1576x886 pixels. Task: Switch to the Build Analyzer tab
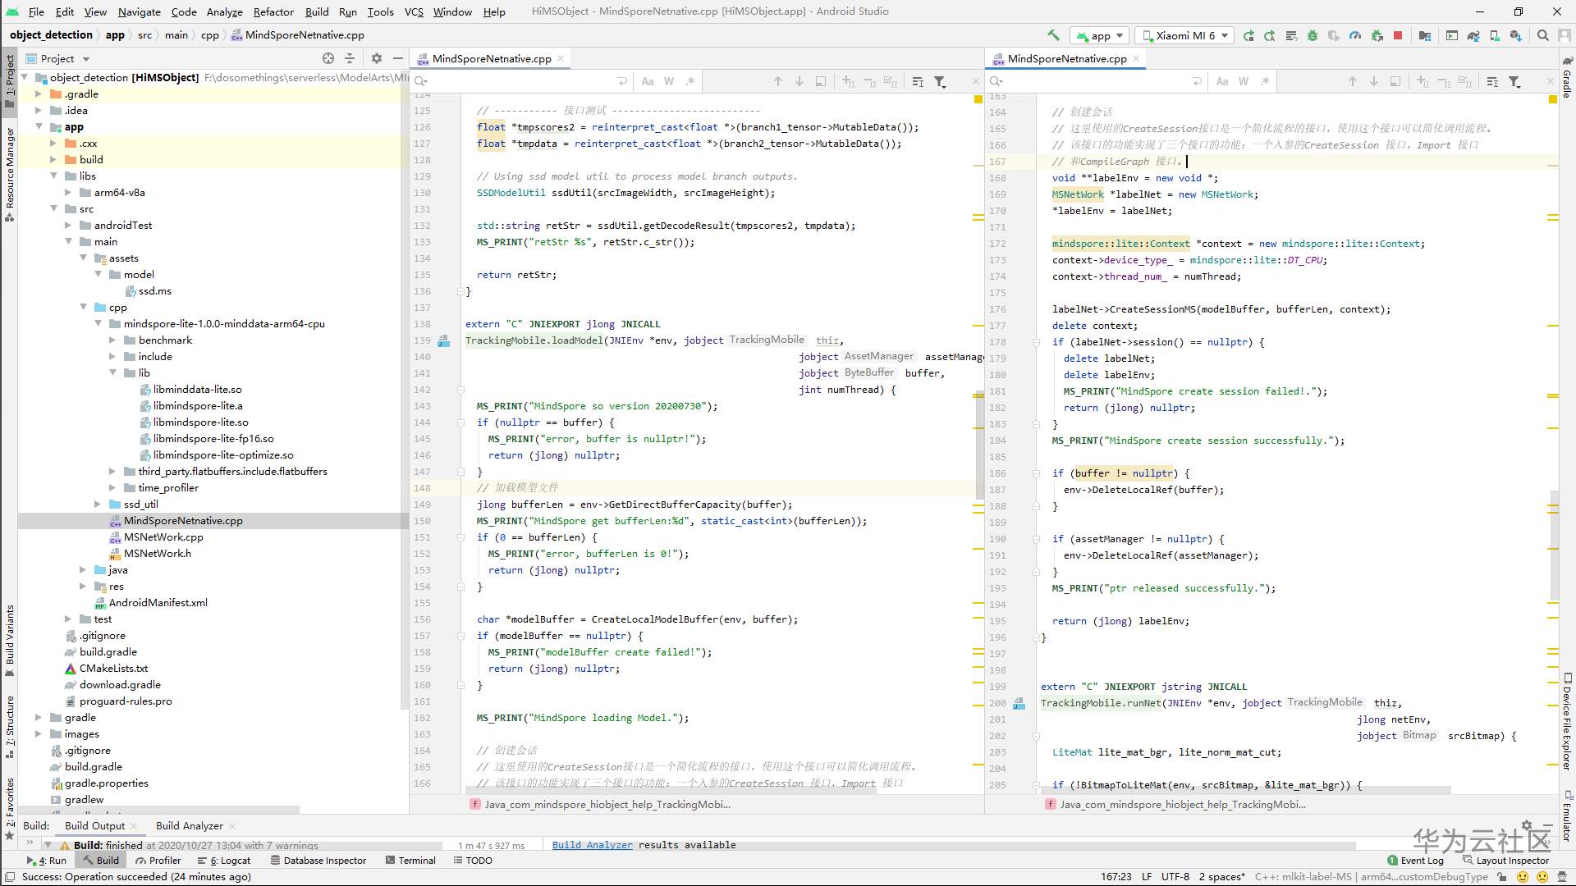[190, 826]
